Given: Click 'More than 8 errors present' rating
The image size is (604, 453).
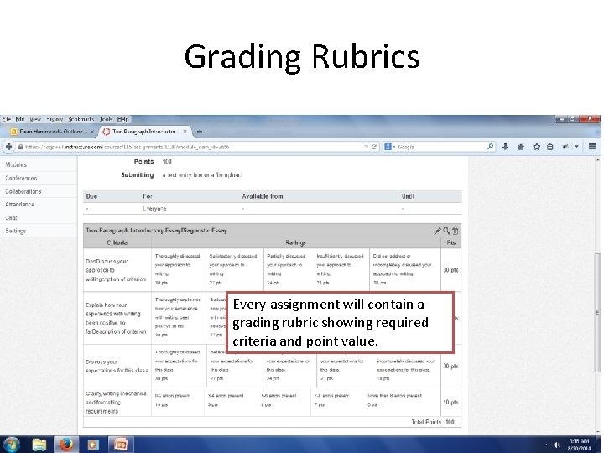Looking at the screenshot, I should (x=394, y=396).
